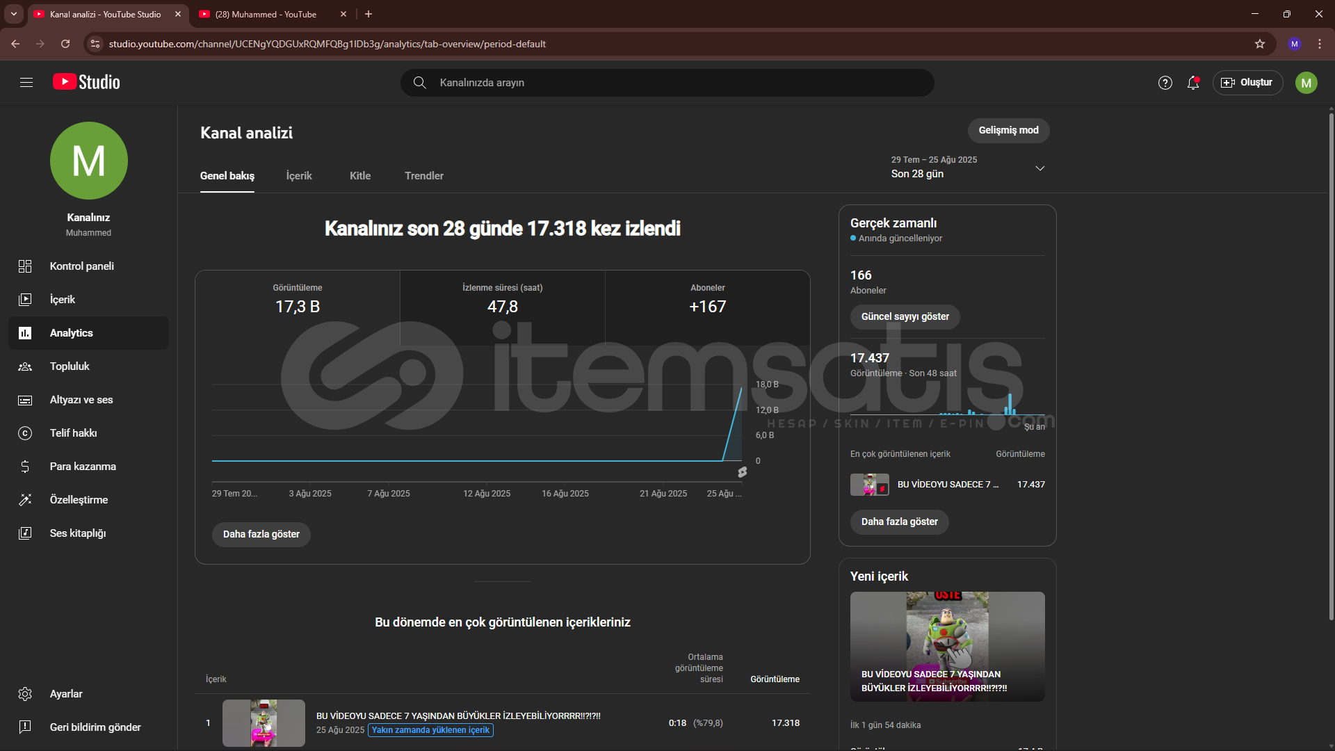Screen dimensions: 1335x751
Task: Click the search magnifier icon
Action: (x=419, y=83)
